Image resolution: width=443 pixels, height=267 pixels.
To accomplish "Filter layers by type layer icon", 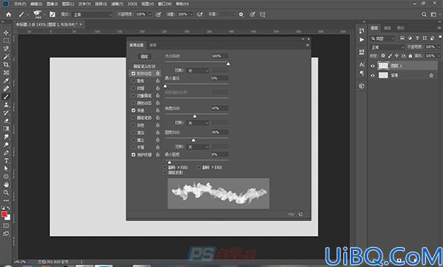I will point(417,38).
